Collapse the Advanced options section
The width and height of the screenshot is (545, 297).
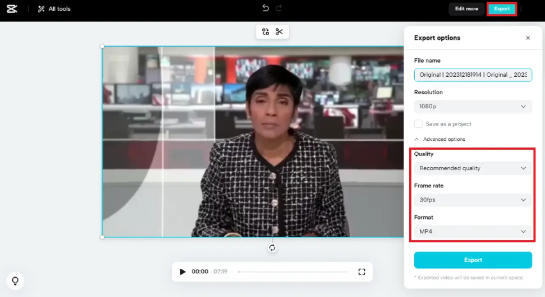tap(440, 139)
